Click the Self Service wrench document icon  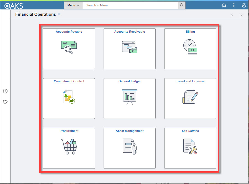point(190,147)
